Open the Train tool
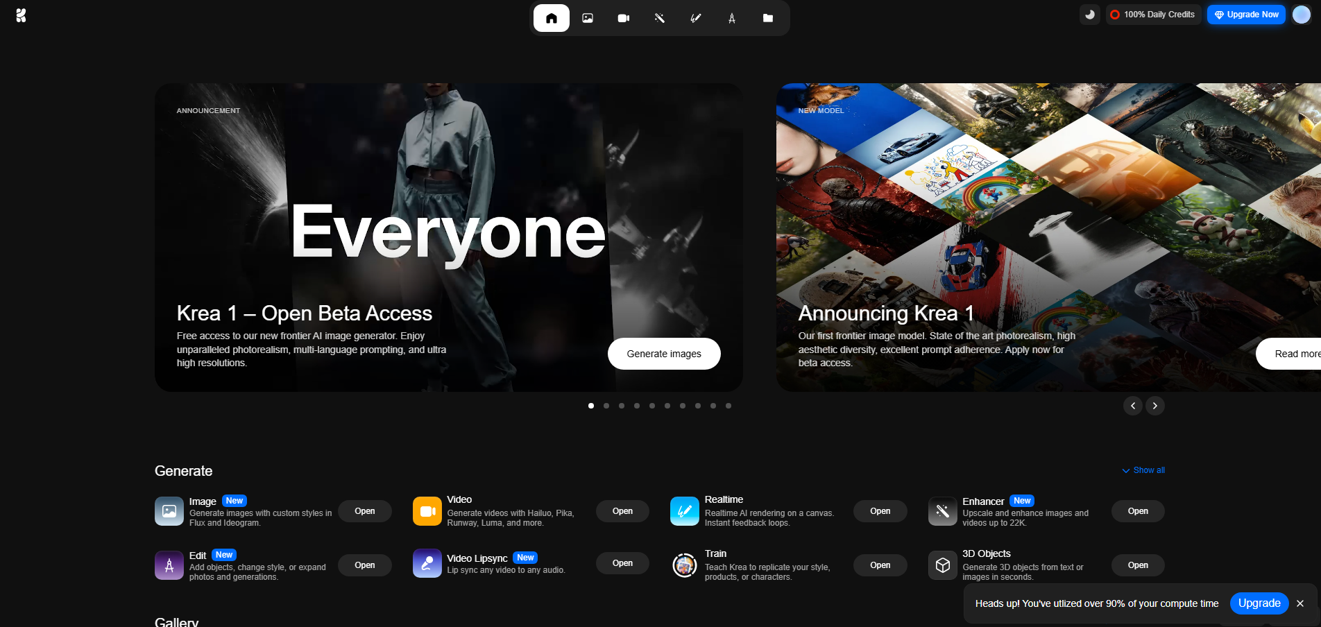This screenshot has height=627, width=1321. pos(880,565)
